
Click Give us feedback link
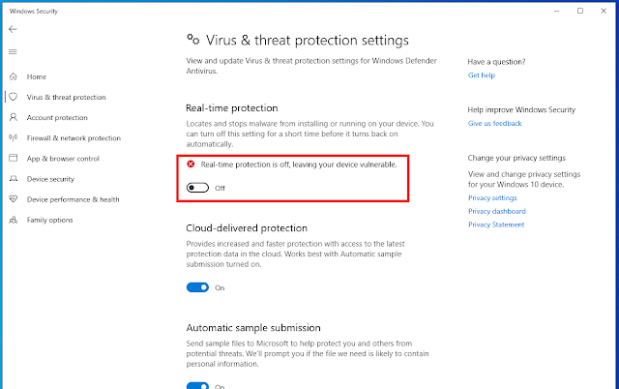click(x=494, y=123)
